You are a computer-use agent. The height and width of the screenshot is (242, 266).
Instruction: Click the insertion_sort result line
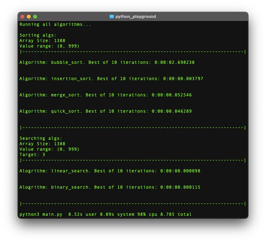111,79
